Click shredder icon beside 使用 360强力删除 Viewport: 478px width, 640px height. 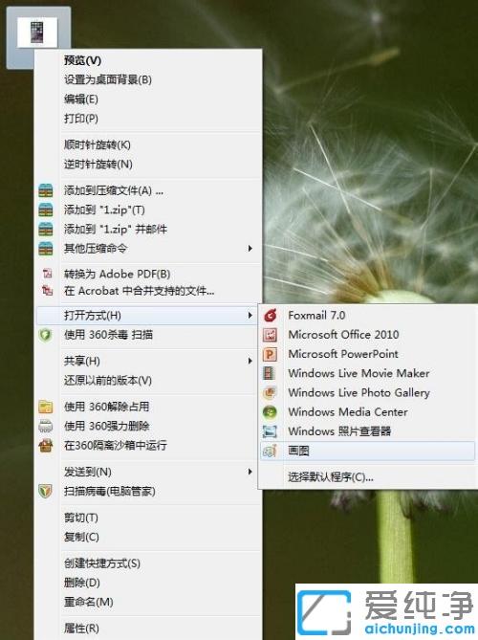tap(46, 426)
